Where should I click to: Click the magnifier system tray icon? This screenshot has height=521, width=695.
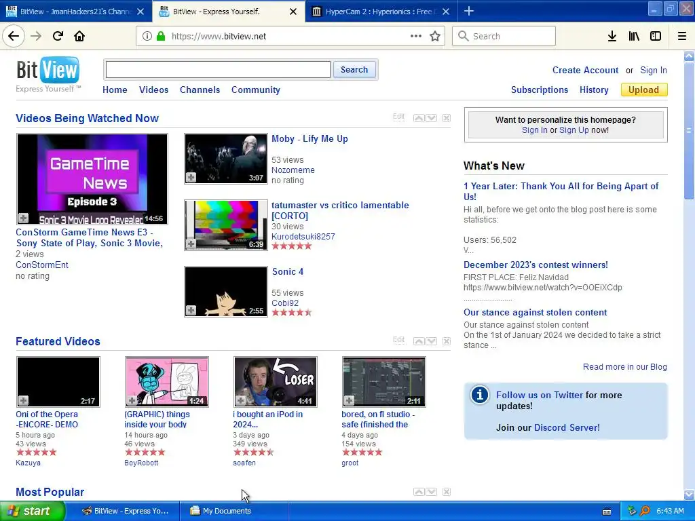coord(645,511)
